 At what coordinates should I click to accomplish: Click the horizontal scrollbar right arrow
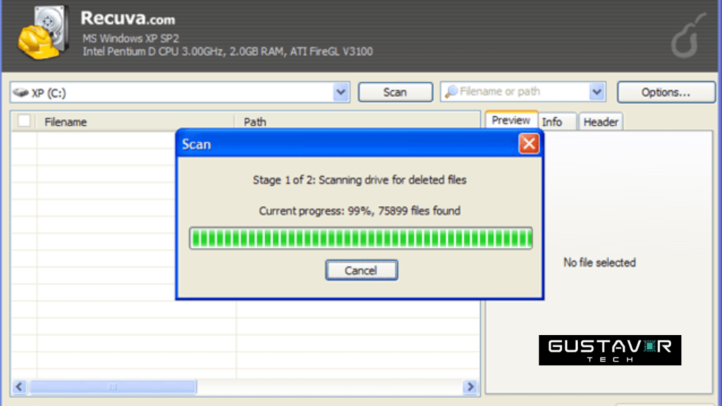tap(470, 387)
